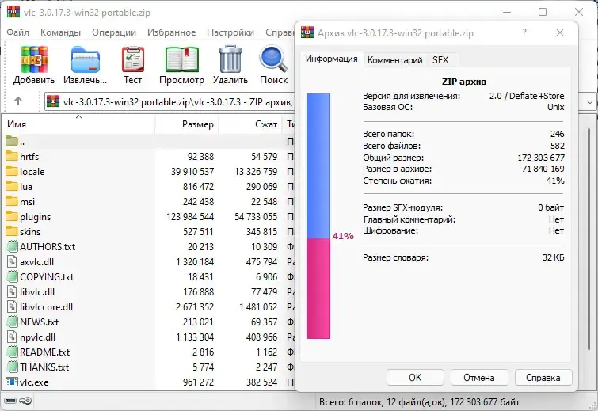The image size is (598, 411).
Task: Click the Базовая ОС value Unix
Action: coord(556,107)
